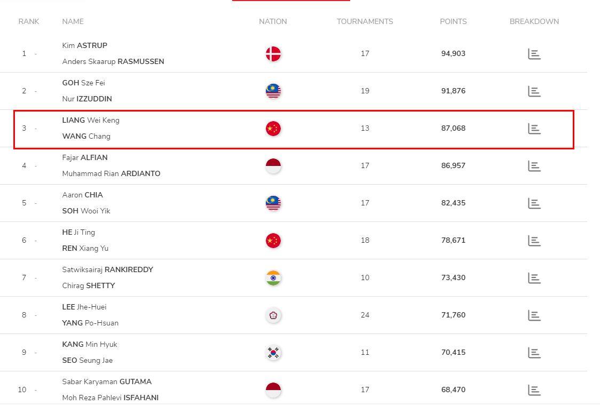Click the RANK column header
This screenshot has height=405, width=600.
(29, 21)
